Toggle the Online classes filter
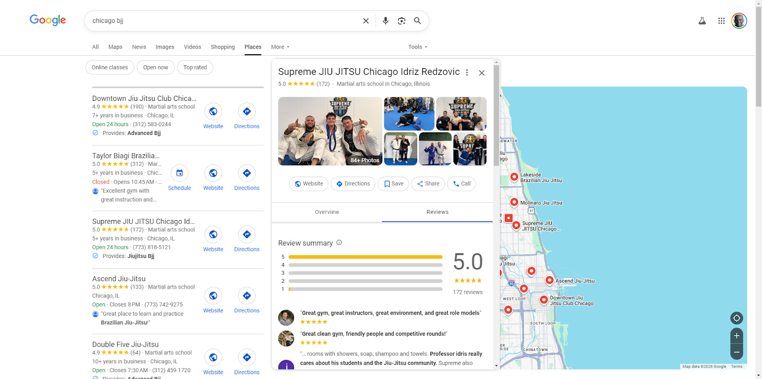Image resolution: width=762 pixels, height=379 pixels. click(110, 68)
